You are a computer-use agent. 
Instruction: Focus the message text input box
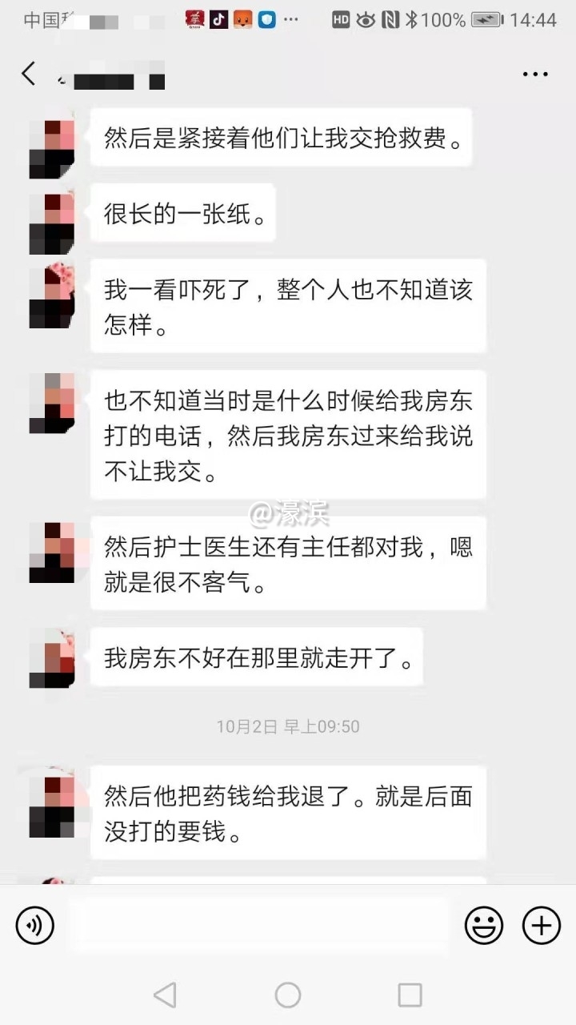pos(258,926)
